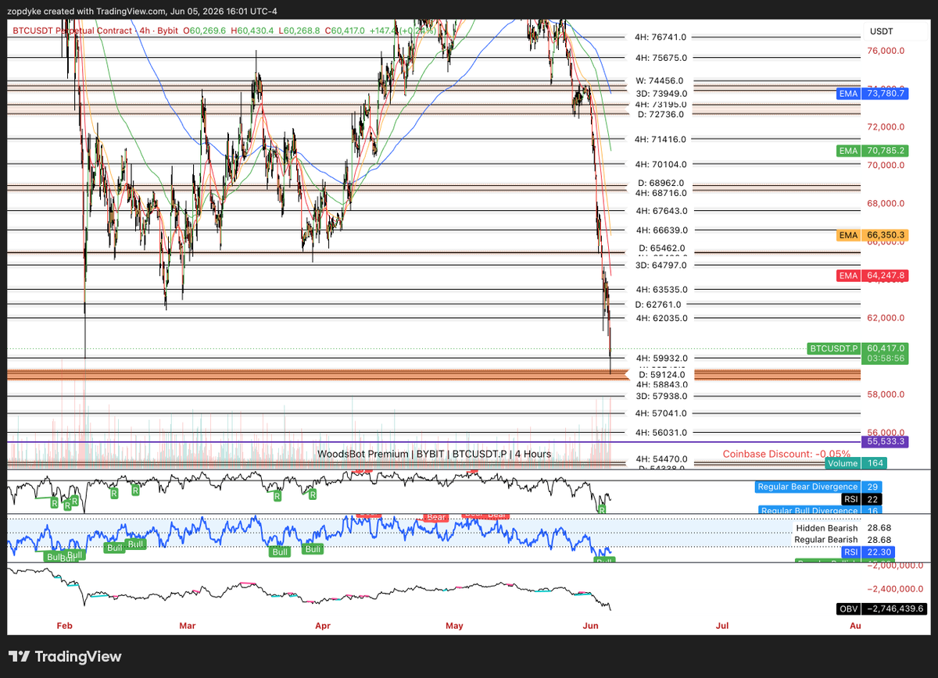Click the WoodsBot Premium indicator title

pos(434,454)
